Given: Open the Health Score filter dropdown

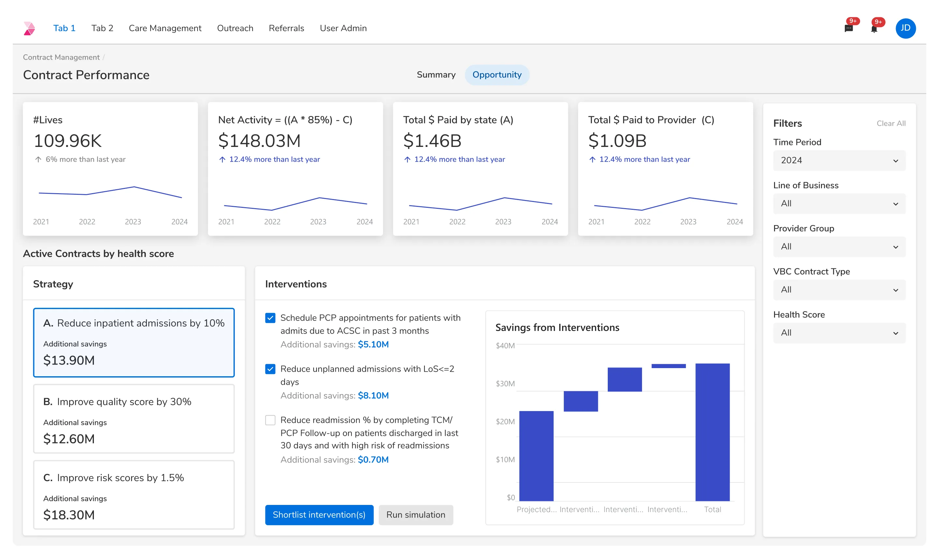Looking at the screenshot, I should tap(839, 333).
